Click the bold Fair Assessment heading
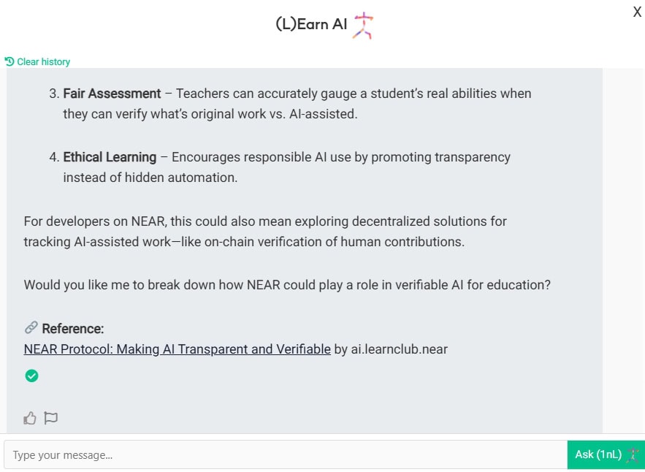 (x=112, y=94)
